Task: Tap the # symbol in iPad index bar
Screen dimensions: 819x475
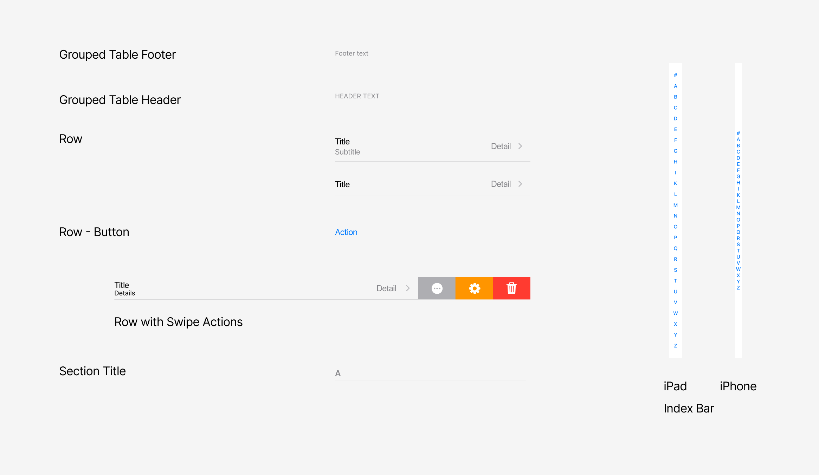Action: click(x=675, y=75)
